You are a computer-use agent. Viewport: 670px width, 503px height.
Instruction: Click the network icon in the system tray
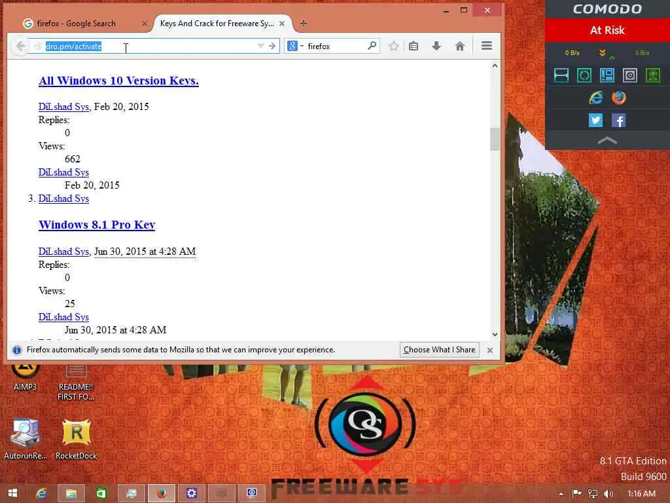coord(593,494)
